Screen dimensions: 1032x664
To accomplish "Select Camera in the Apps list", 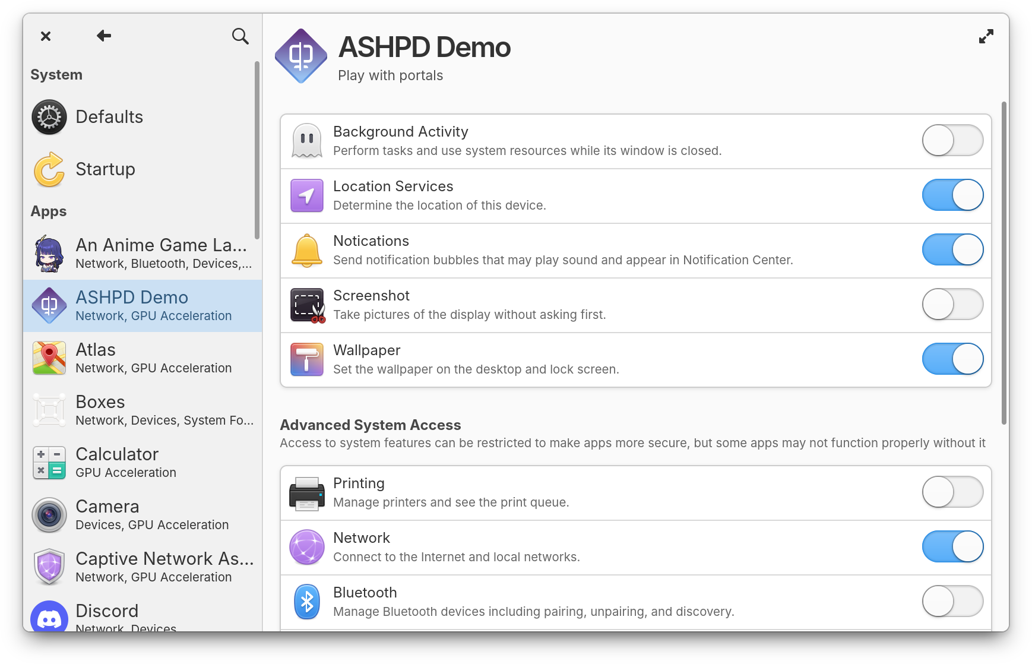I will point(143,515).
